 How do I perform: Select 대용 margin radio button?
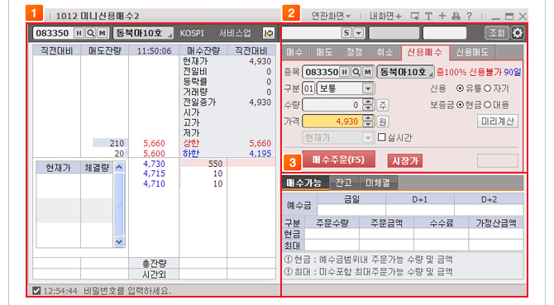coord(487,104)
